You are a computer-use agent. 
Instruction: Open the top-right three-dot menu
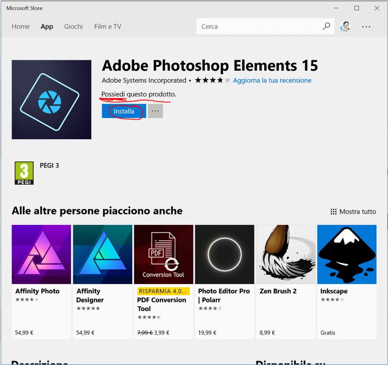point(366,27)
